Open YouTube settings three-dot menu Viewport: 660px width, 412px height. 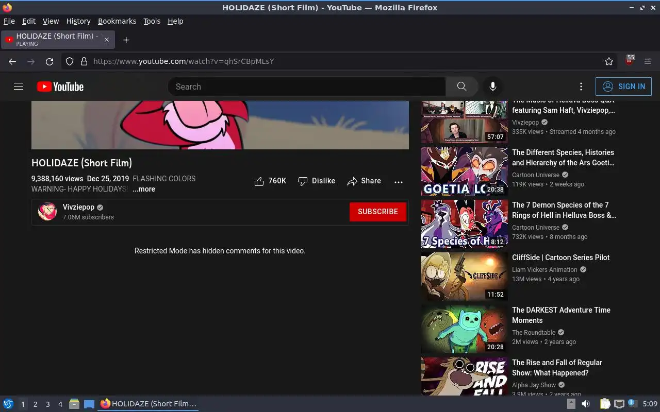point(581,87)
